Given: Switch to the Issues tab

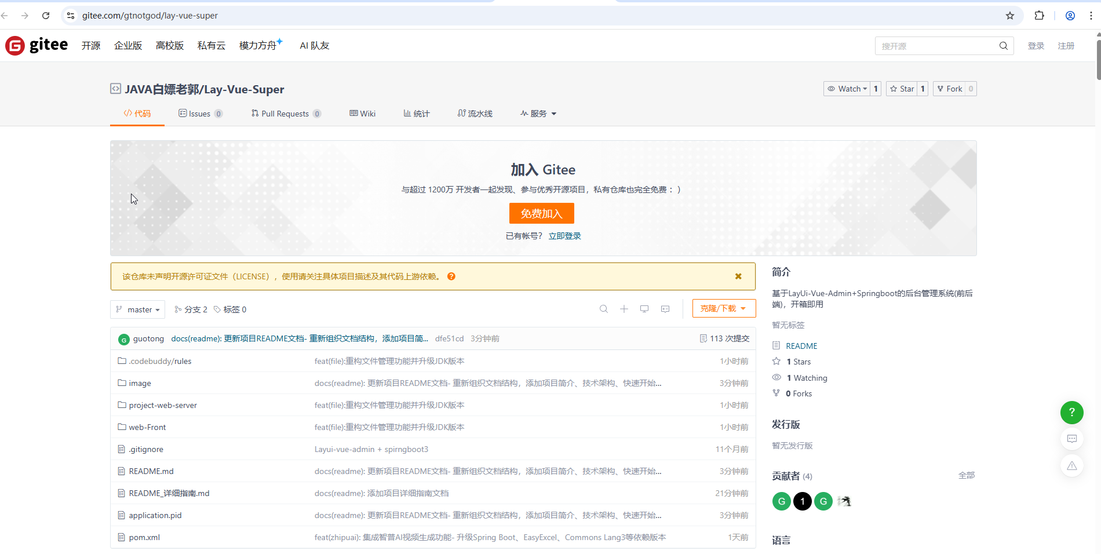Looking at the screenshot, I should click(199, 114).
